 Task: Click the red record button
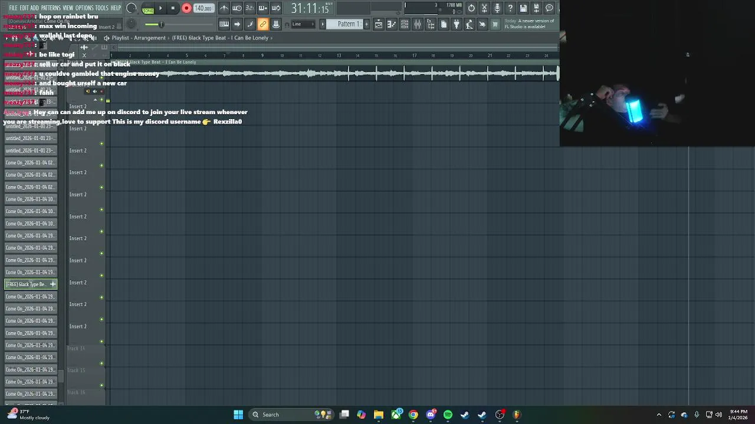186,8
